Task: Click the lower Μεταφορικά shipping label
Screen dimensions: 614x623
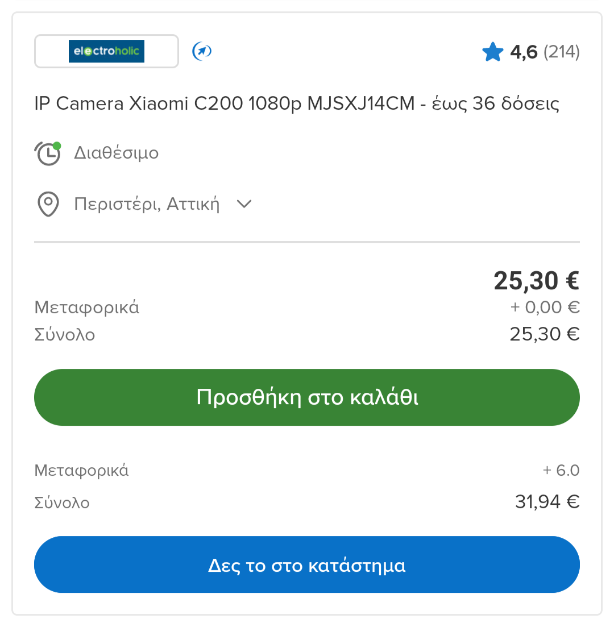Action: click(x=81, y=471)
